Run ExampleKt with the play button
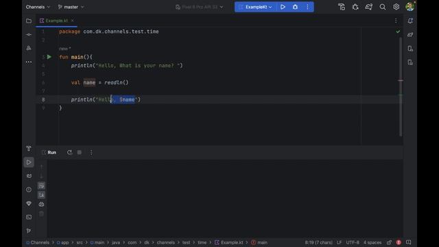The height and width of the screenshot is (247, 439). (283, 7)
